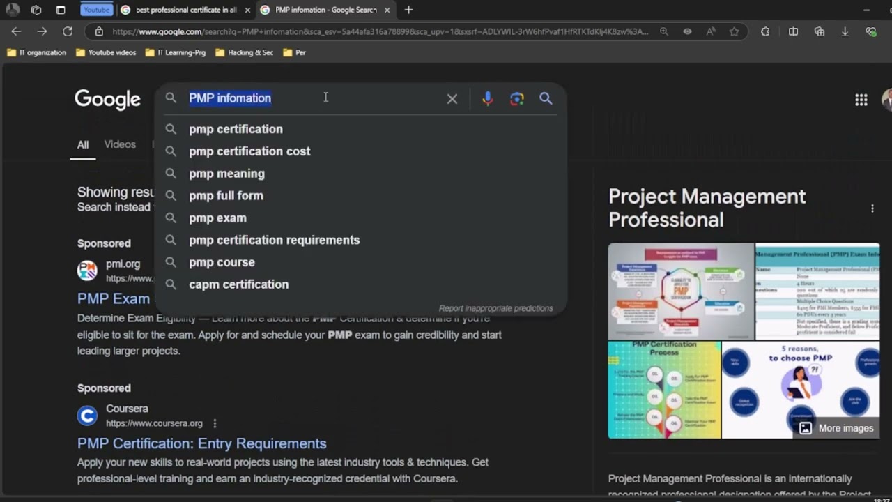The height and width of the screenshot is (502, 892).
Task: Go to the Google logo homepage
Action: click(x=108, y=99)
